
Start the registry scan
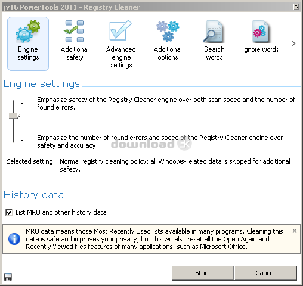pyautogui.click(x=203, y=273)
